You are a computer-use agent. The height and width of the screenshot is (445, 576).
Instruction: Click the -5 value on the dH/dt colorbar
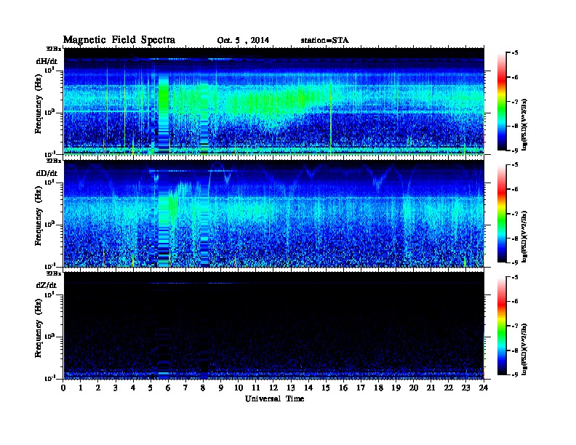(515, 53)
